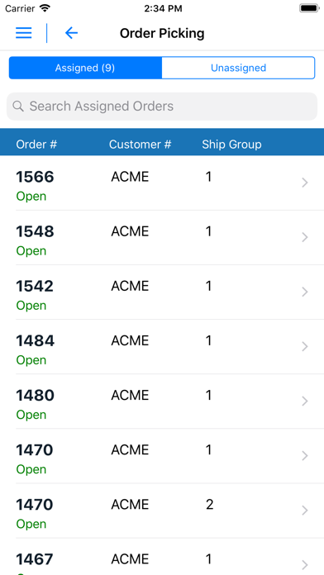Tap the Customer # column header
The width and height of the screenshot is (324, 575).
coord(141,144)
